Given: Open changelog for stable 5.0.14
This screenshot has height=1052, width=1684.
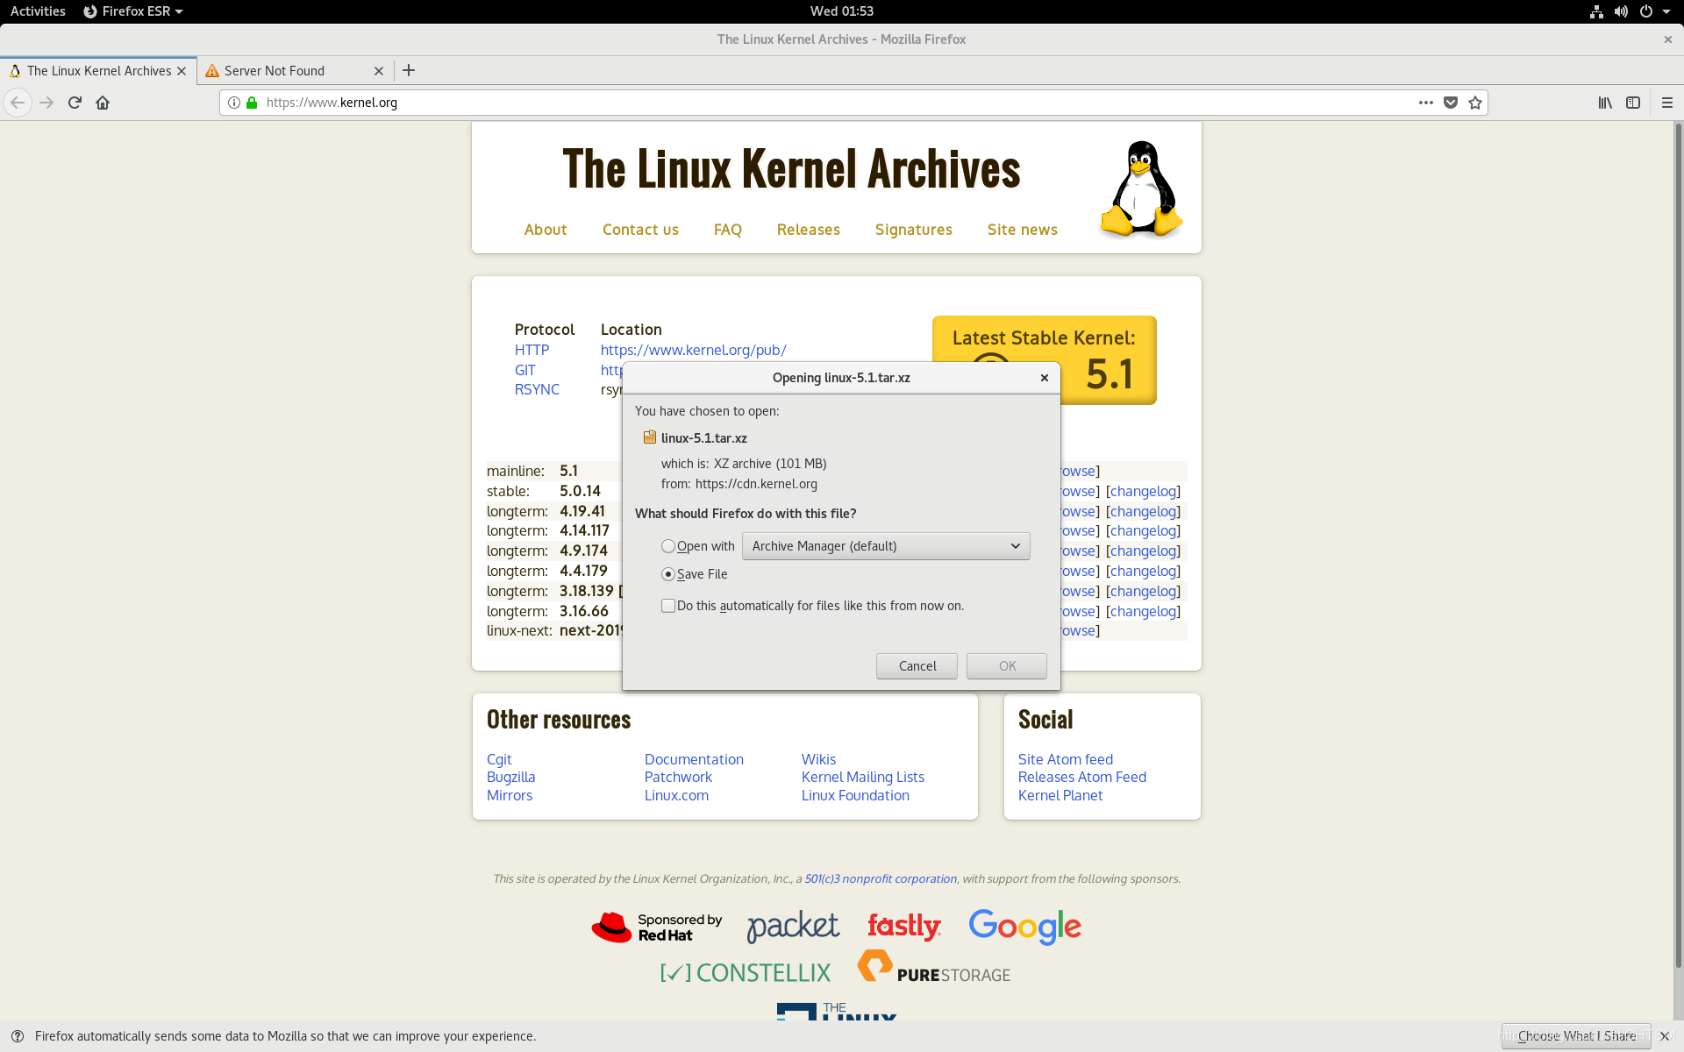Looking at the screenshot, I should pyautogui.click(x=1144, y=491).
